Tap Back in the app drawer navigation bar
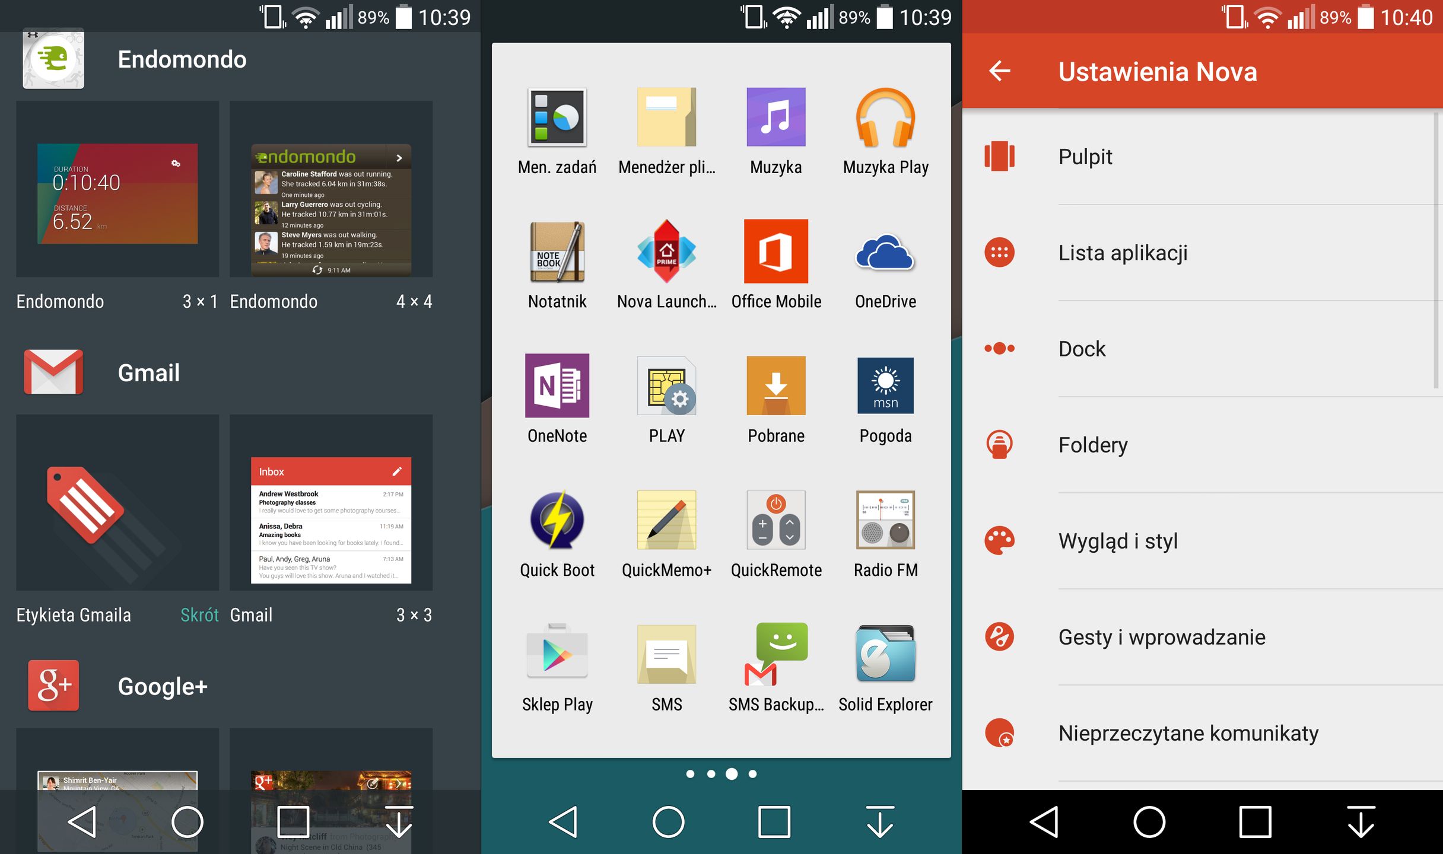This screenshot has height=854, width=1443. point(563,821)
